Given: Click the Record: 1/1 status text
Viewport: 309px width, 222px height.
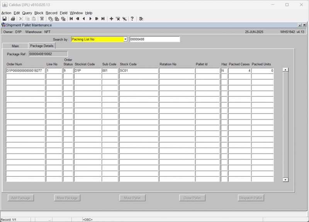Looking at the screenshot, I should pyautogui.click(x=8, y=220).
